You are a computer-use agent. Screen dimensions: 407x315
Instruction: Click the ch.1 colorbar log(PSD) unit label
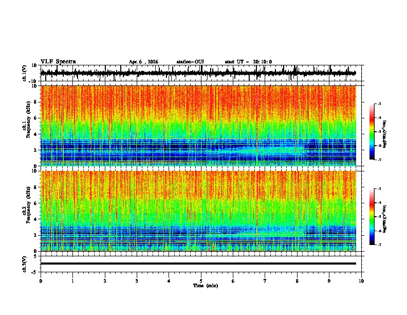point(385,134)
